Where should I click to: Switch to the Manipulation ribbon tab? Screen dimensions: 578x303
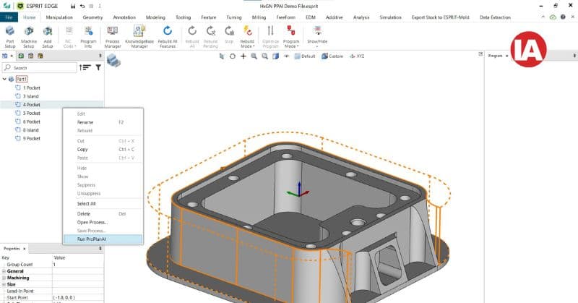[x=59, y=17]
